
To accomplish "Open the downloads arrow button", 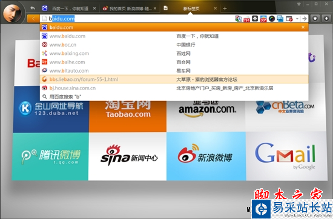I will [x=326, y=19].
